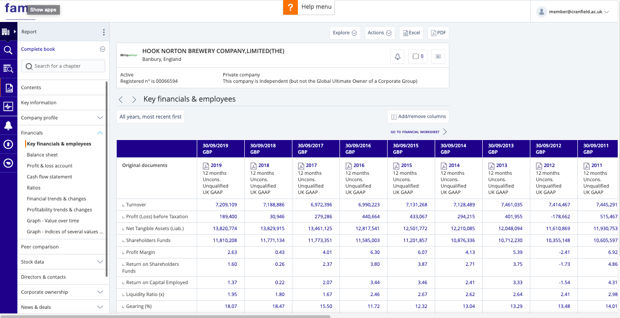Tick the checkbox beside the 0 counter
Viewport: 620px width, 318px height.
(x=415, y=56)
